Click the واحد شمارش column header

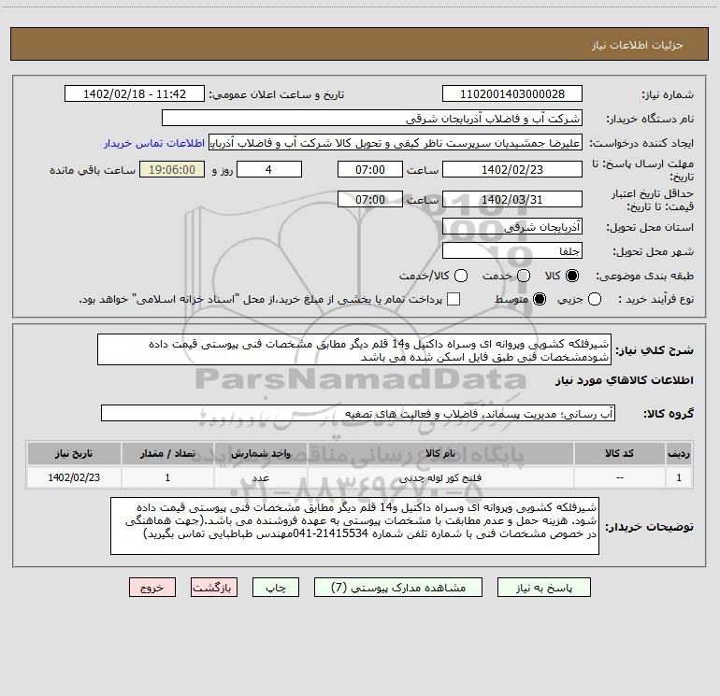[260, 454]
